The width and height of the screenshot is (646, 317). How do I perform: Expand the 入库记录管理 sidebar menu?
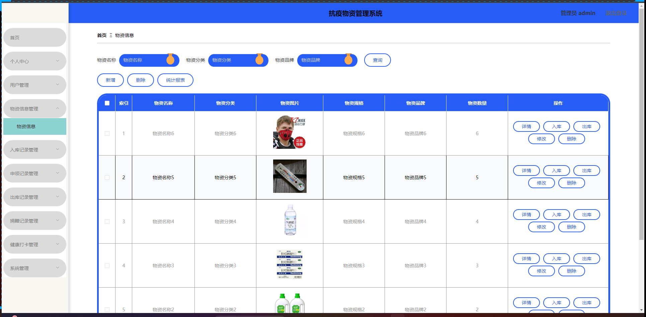[x=34, y=150]
